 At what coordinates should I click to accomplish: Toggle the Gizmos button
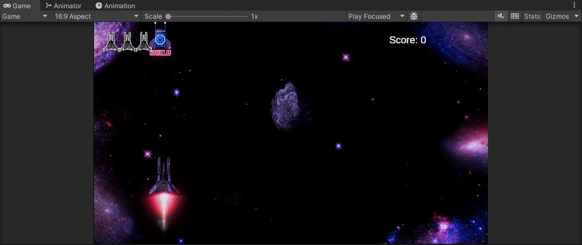point(557,16)
